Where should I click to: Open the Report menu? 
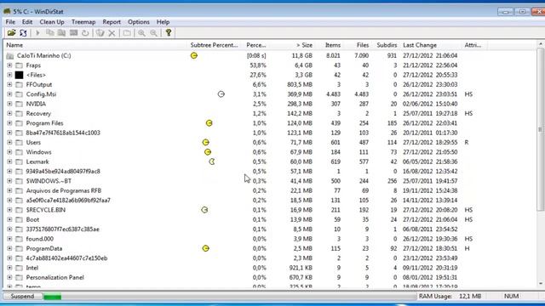coord(112,22)
